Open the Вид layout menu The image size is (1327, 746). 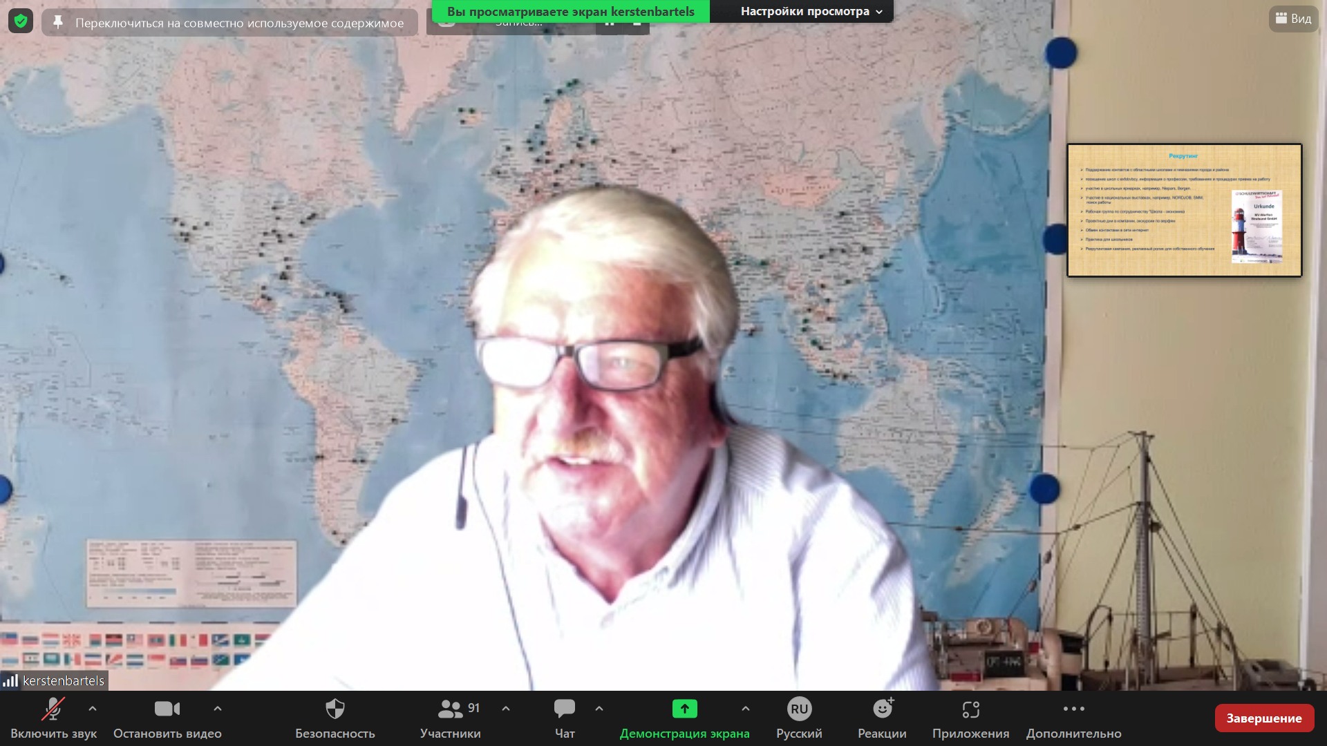pos(1293,19)
